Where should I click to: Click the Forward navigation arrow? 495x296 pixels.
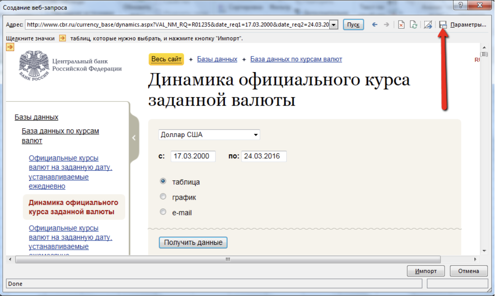coord(386,25)
